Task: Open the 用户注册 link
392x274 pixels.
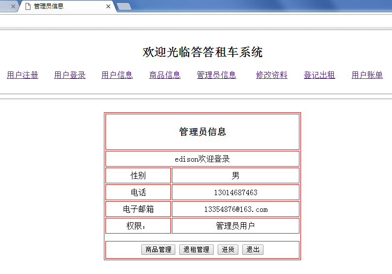Action: coord(23,75)
